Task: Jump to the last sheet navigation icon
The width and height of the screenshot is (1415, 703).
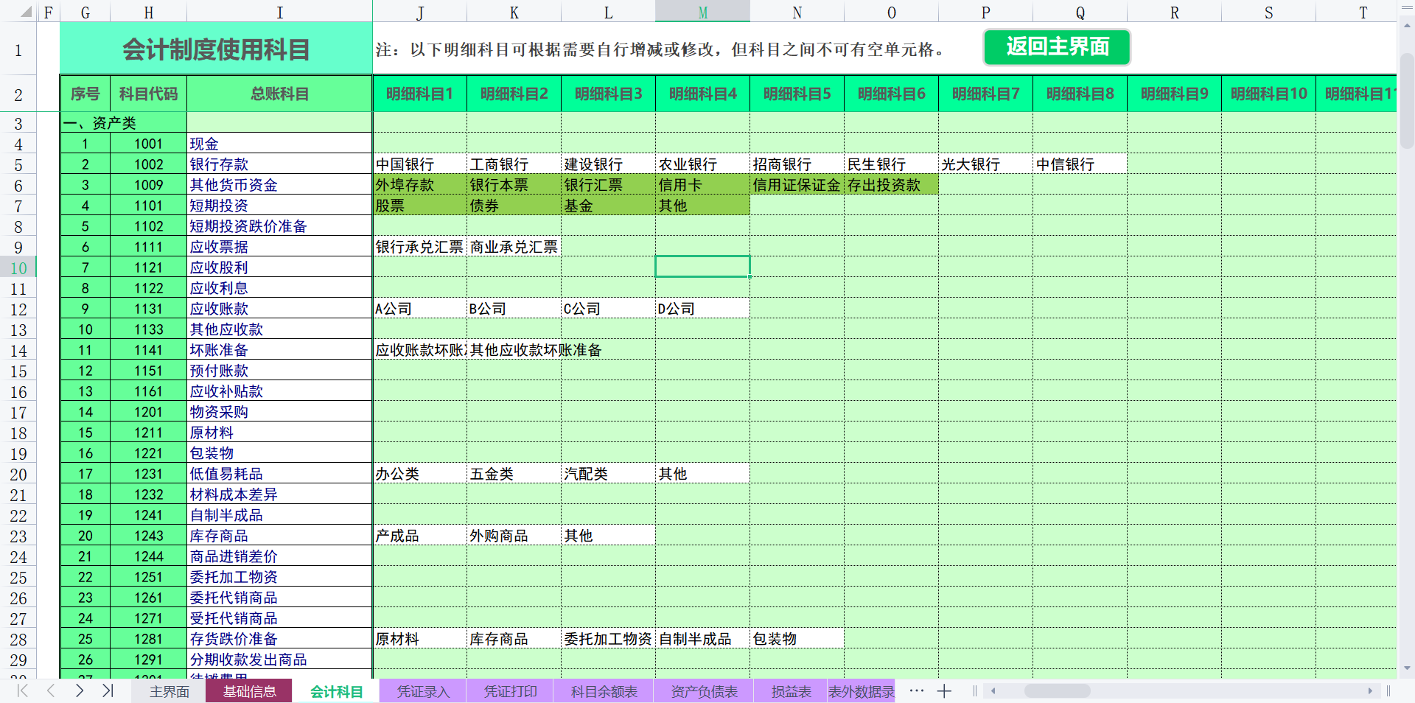Action: [x=108, y=691]
